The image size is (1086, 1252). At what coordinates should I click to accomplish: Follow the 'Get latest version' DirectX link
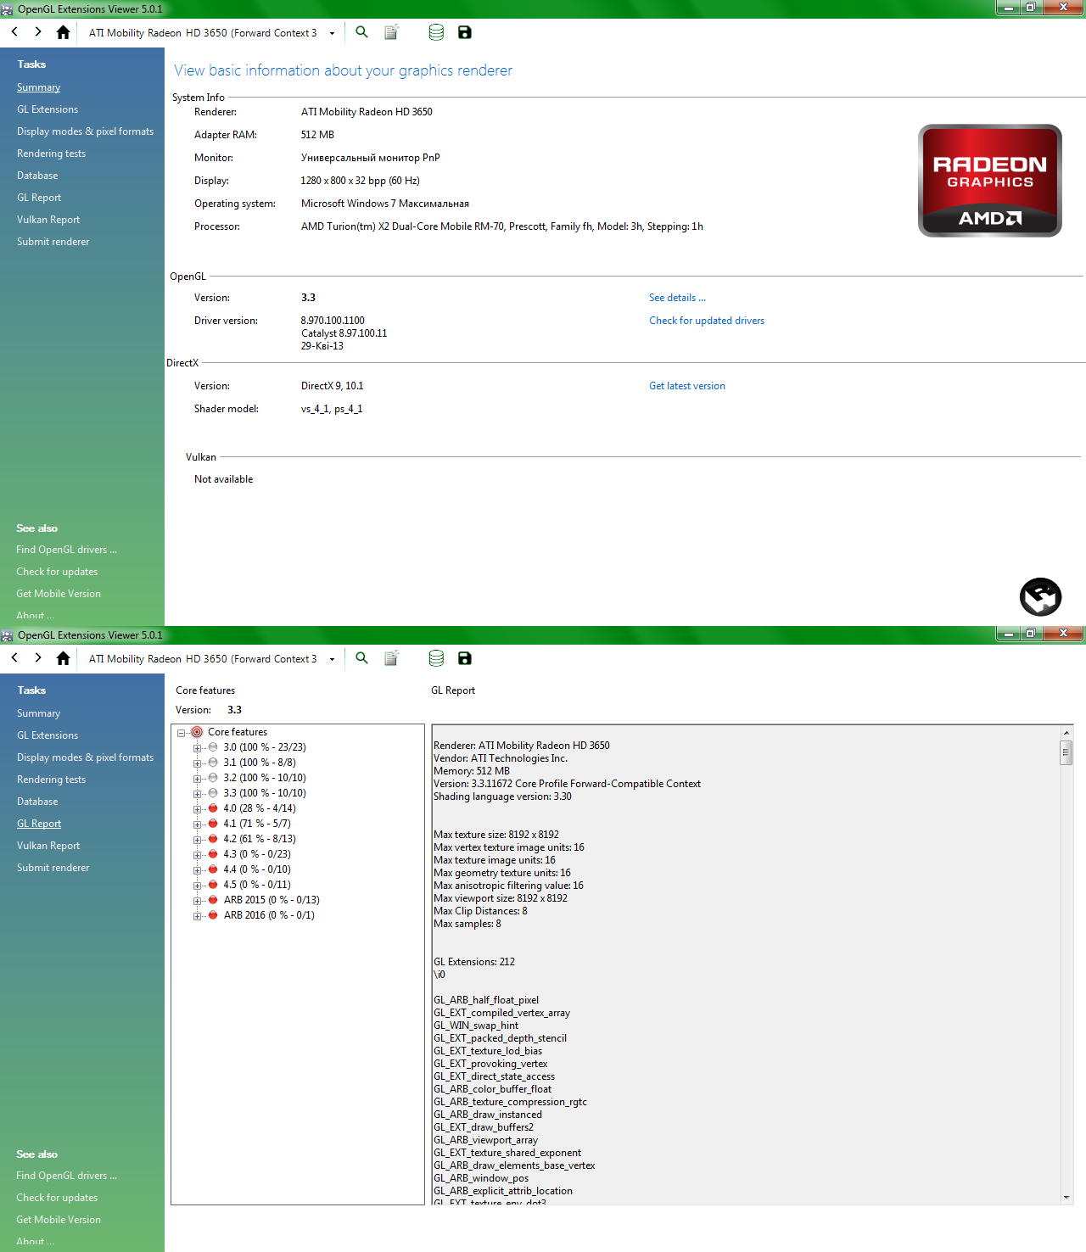(687, 386)
